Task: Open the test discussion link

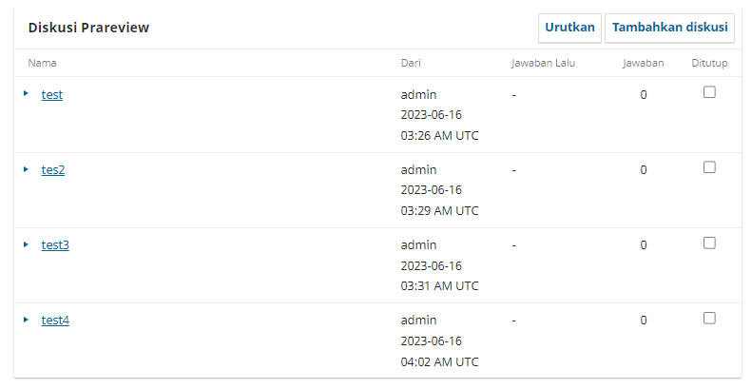Action: pyautogui.click(x=52, y=94)
